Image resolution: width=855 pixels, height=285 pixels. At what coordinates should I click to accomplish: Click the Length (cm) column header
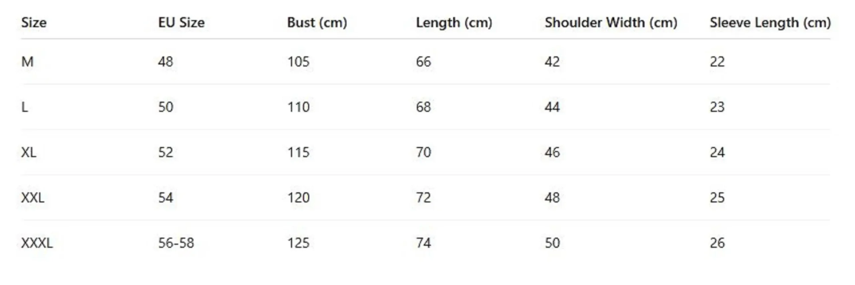454,23
